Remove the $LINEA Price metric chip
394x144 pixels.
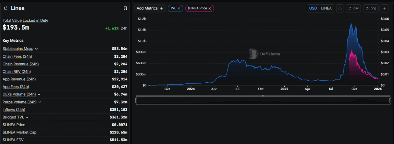pos(210,8)
